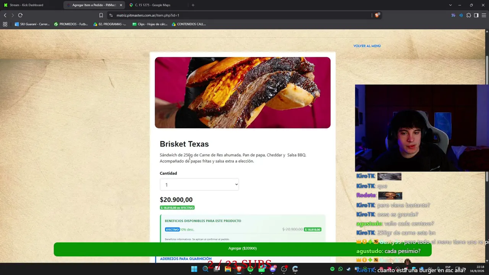The height and width of the screenshot is (275, 489).
Task: Open OBS Studio from the taskbar
Action: (x=284, y=269)
